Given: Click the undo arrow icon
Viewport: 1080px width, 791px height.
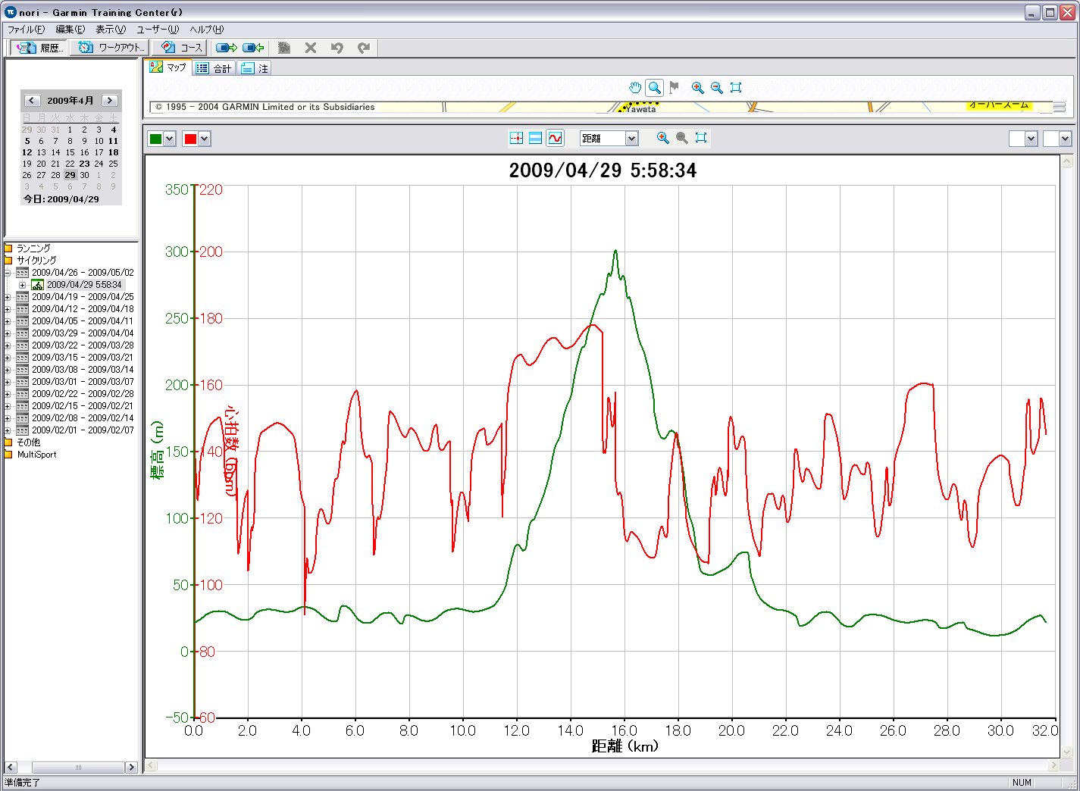Looking at the screenshot, I should (337, 48).
